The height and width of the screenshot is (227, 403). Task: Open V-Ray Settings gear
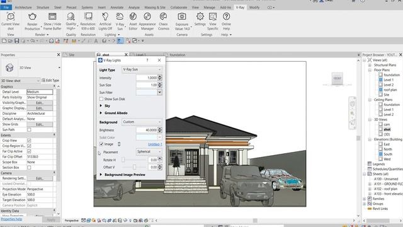point(200,17)
